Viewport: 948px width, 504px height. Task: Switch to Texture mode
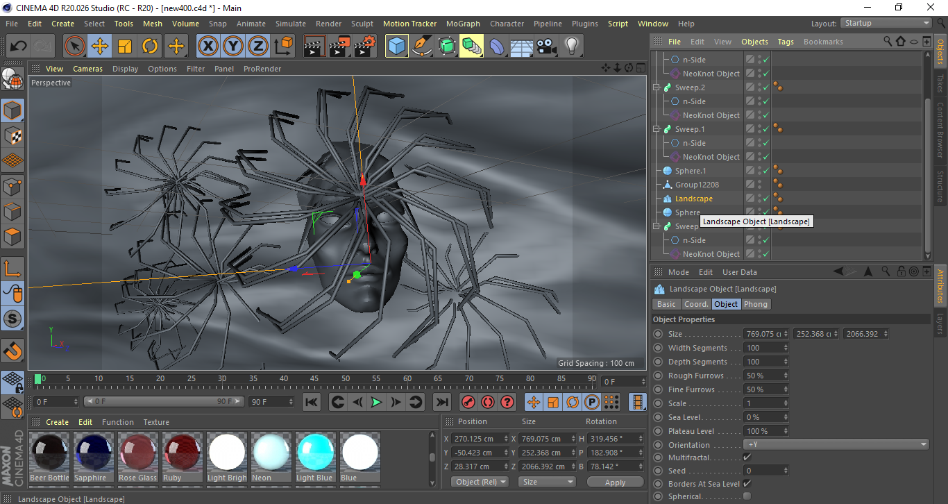[12, 136]
